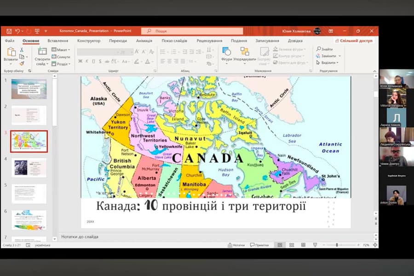Image resolution: width=414 pixels, height=276 pixels.
Task: Click the Примітки comments button
Action: [259, 245]
